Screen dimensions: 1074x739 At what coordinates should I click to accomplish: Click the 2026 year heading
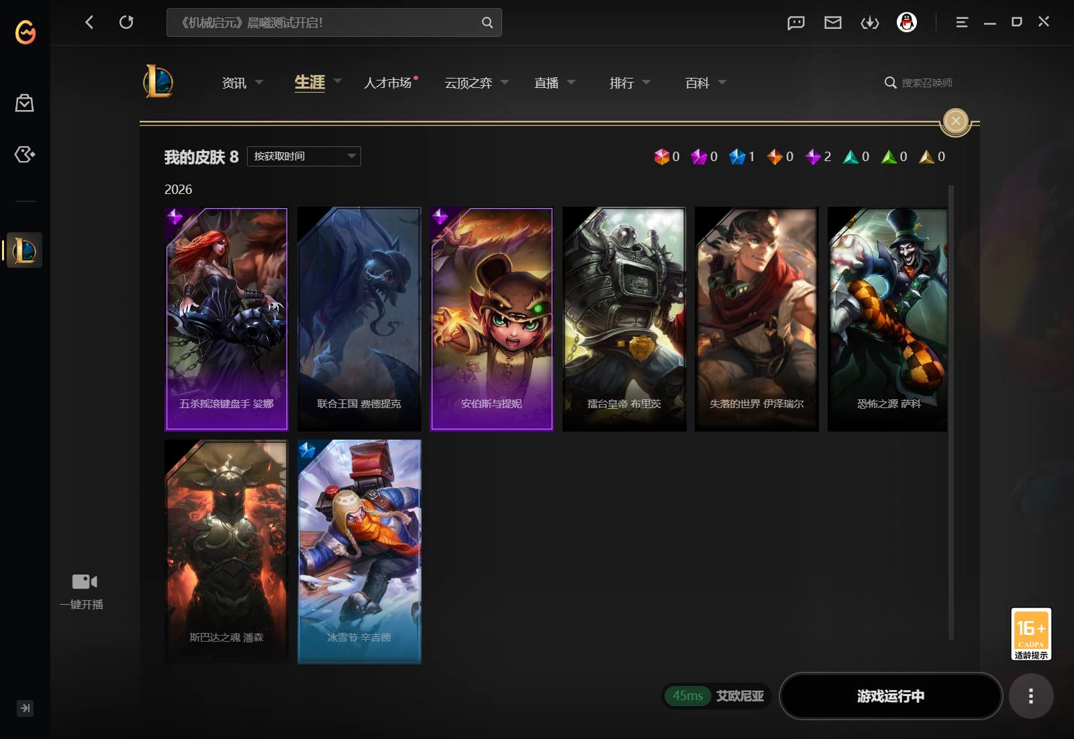178,190
